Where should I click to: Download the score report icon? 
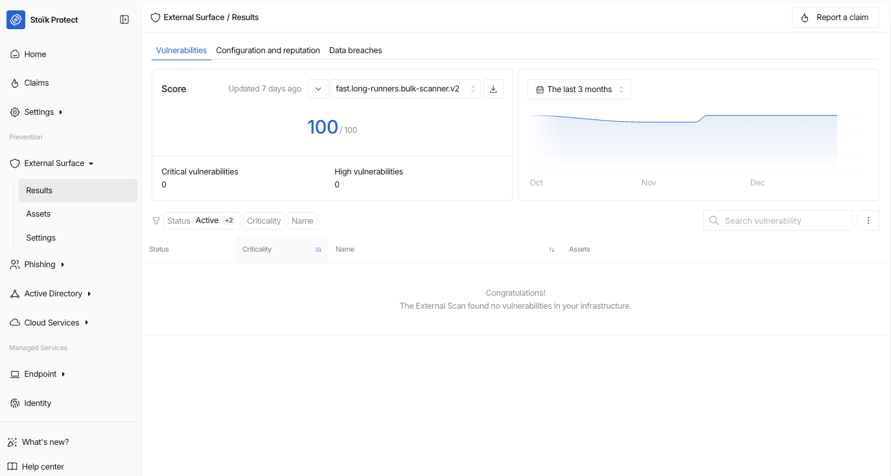[x=493, y=89]
